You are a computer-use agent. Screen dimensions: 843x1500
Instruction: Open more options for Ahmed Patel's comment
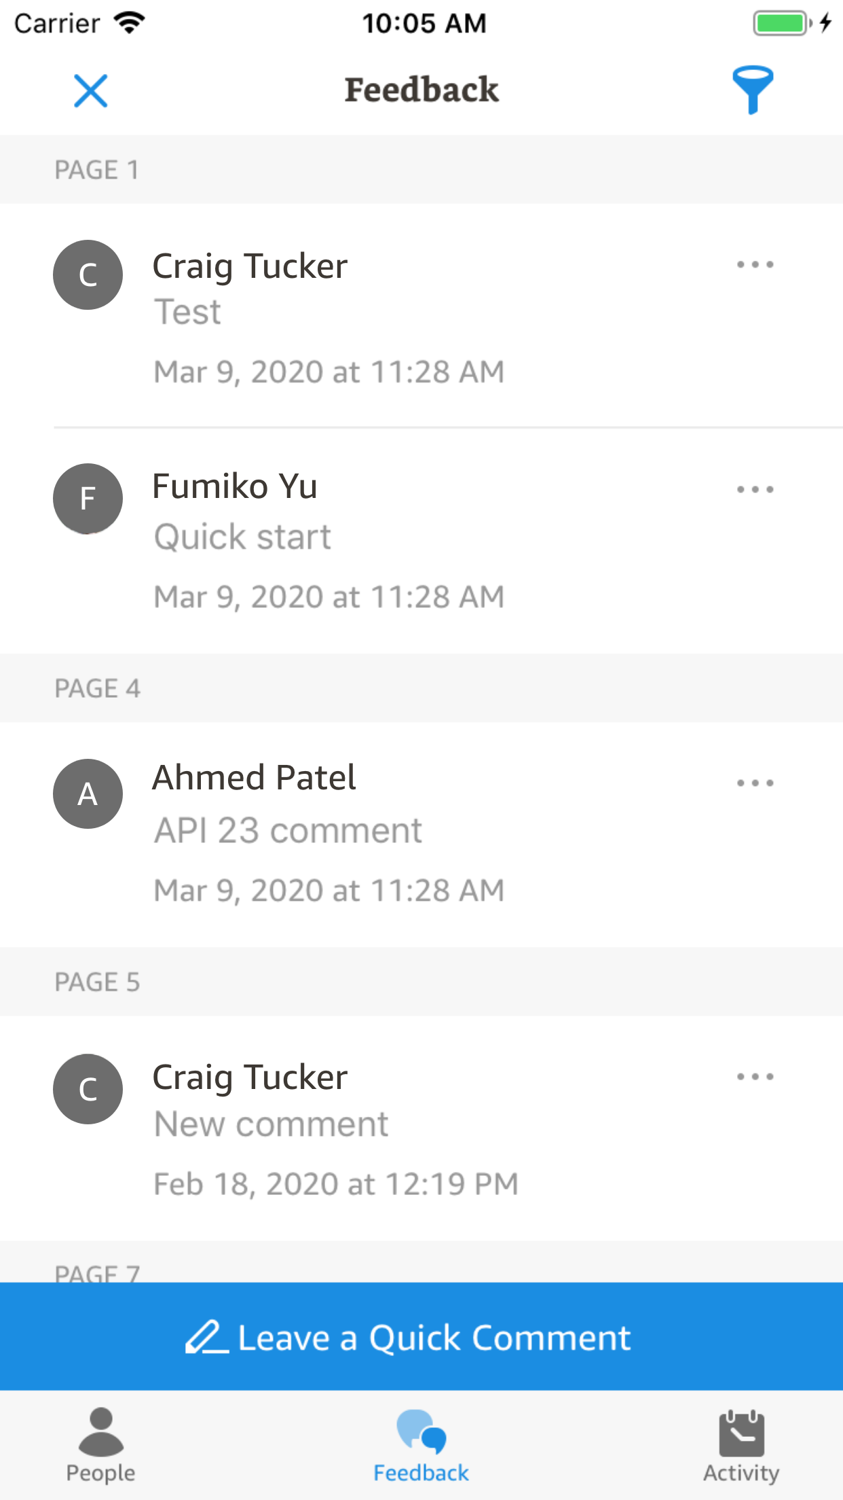pyautogui.click(x=755, y=783)
